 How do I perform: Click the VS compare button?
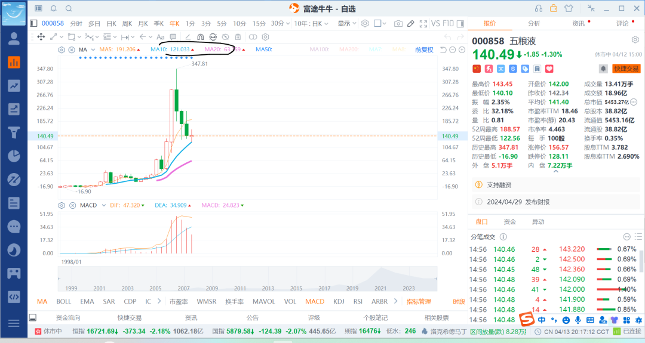[x=435, y=24]
